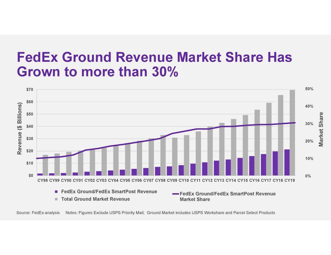Click the gray CY18 total market bar
The image size is (331, 255).
[281, 135]
